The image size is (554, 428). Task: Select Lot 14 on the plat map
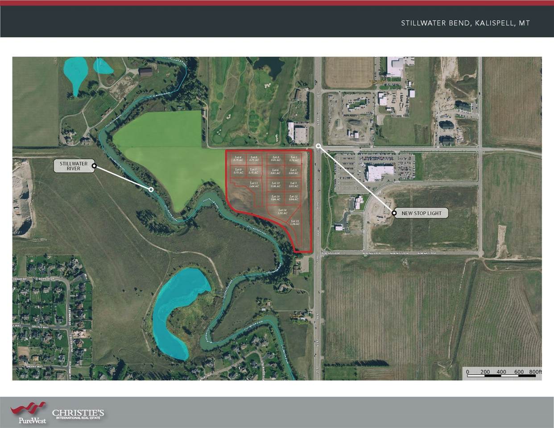pos(281,212)
